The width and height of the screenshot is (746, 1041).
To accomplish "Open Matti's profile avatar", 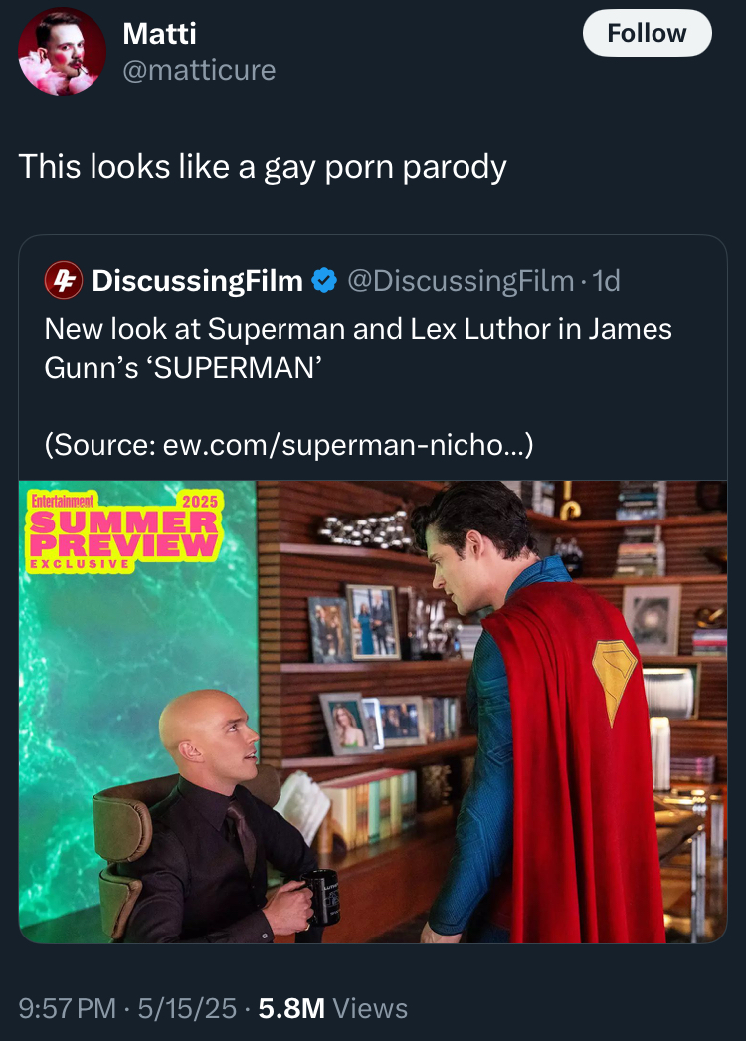I will [x=62, y=52].
